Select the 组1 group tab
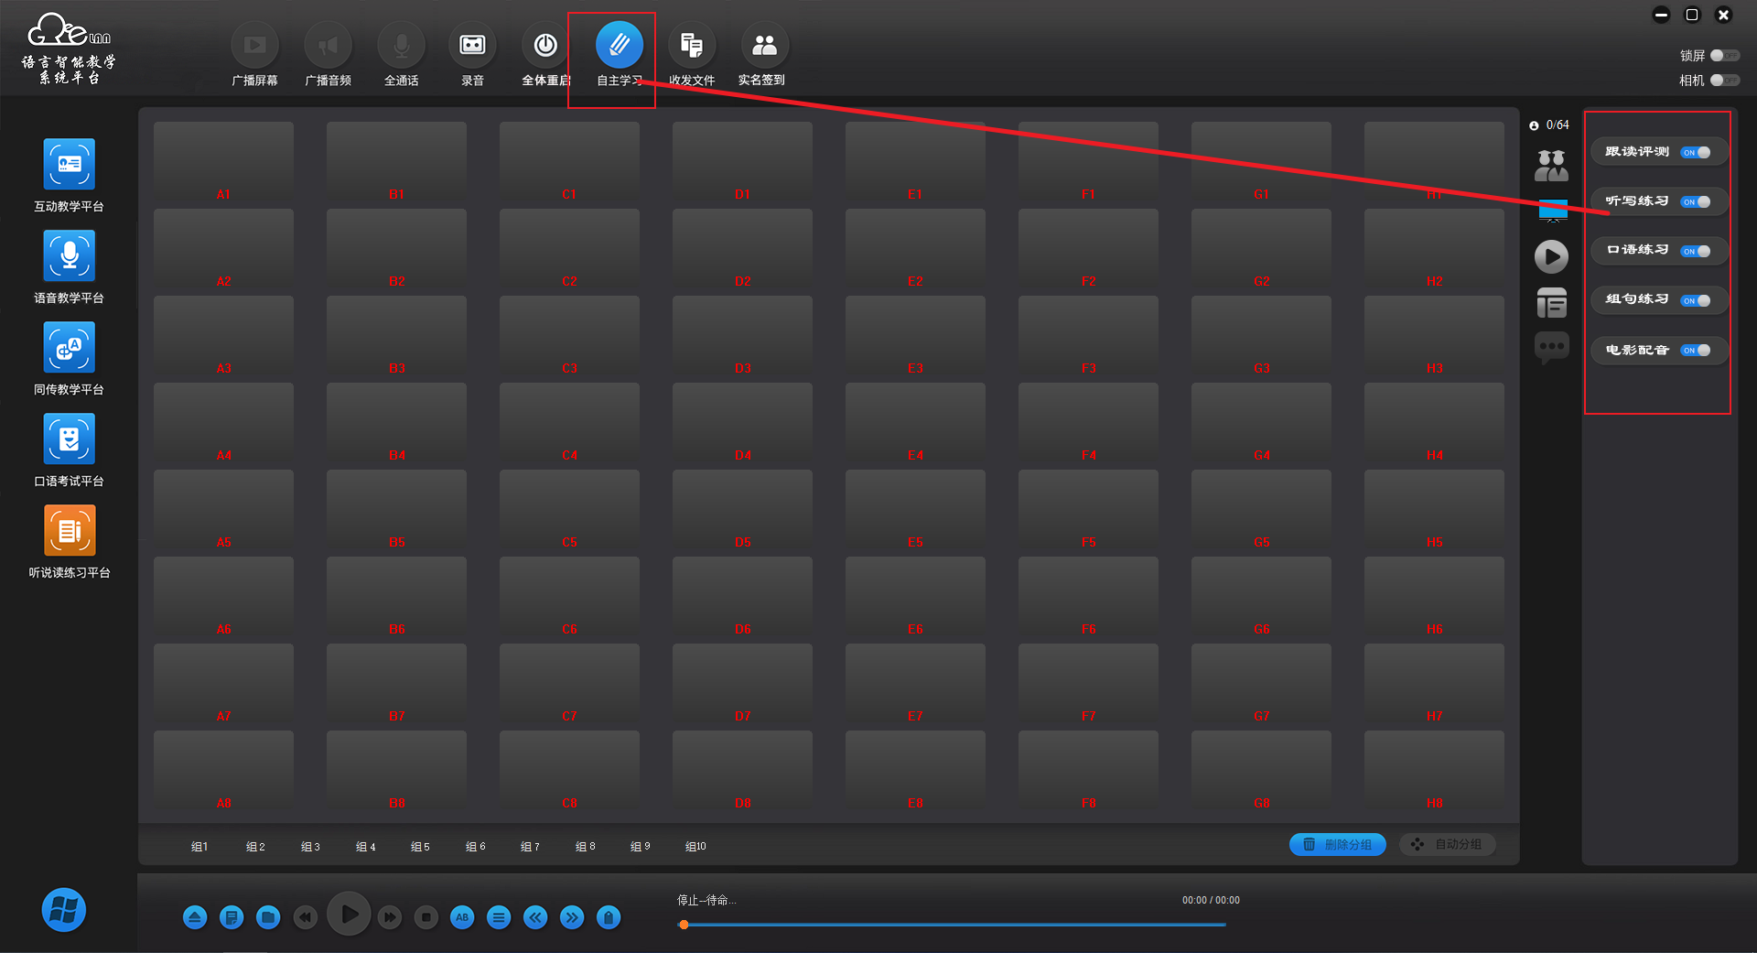This screenshot has width=1757, height=953. pyautogui.click(x=199, y=847)
